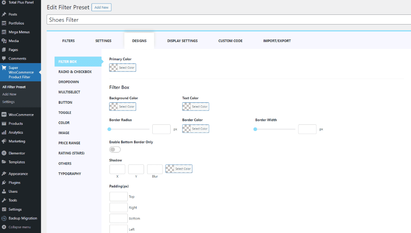Open Button design section
Screen dimensions: 411x233
pos(65,102)
